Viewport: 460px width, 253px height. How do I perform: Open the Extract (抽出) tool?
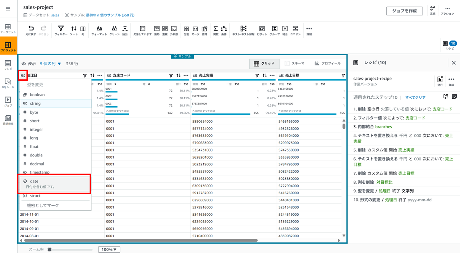pos(125,30)
